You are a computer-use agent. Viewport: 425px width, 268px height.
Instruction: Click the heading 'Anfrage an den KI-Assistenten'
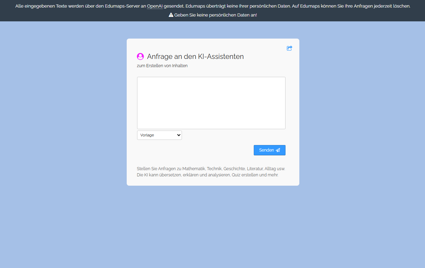(x=195, y=56)
